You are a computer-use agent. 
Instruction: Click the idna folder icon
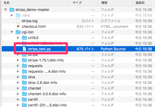tap(24, 77)
